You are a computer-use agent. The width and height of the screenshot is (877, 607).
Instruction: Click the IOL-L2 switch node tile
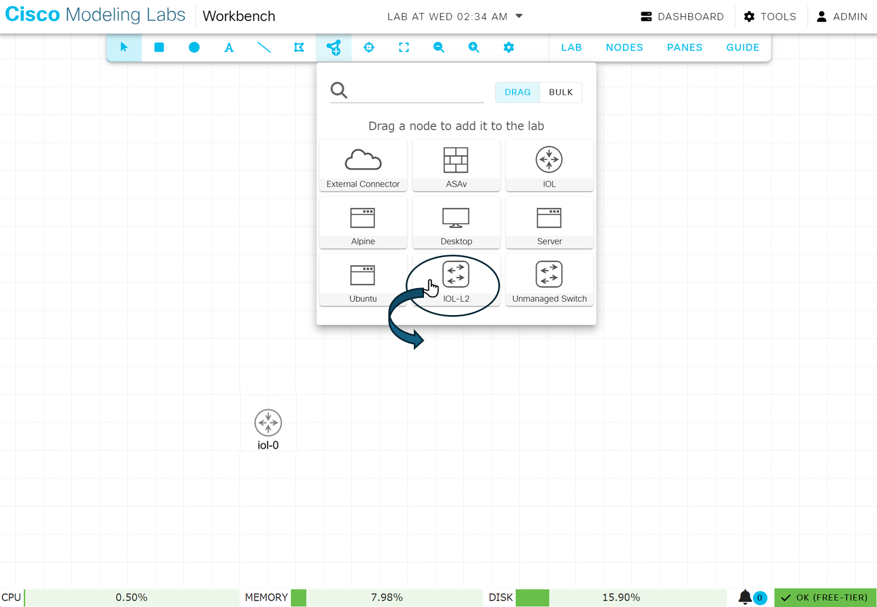point(456,280)
